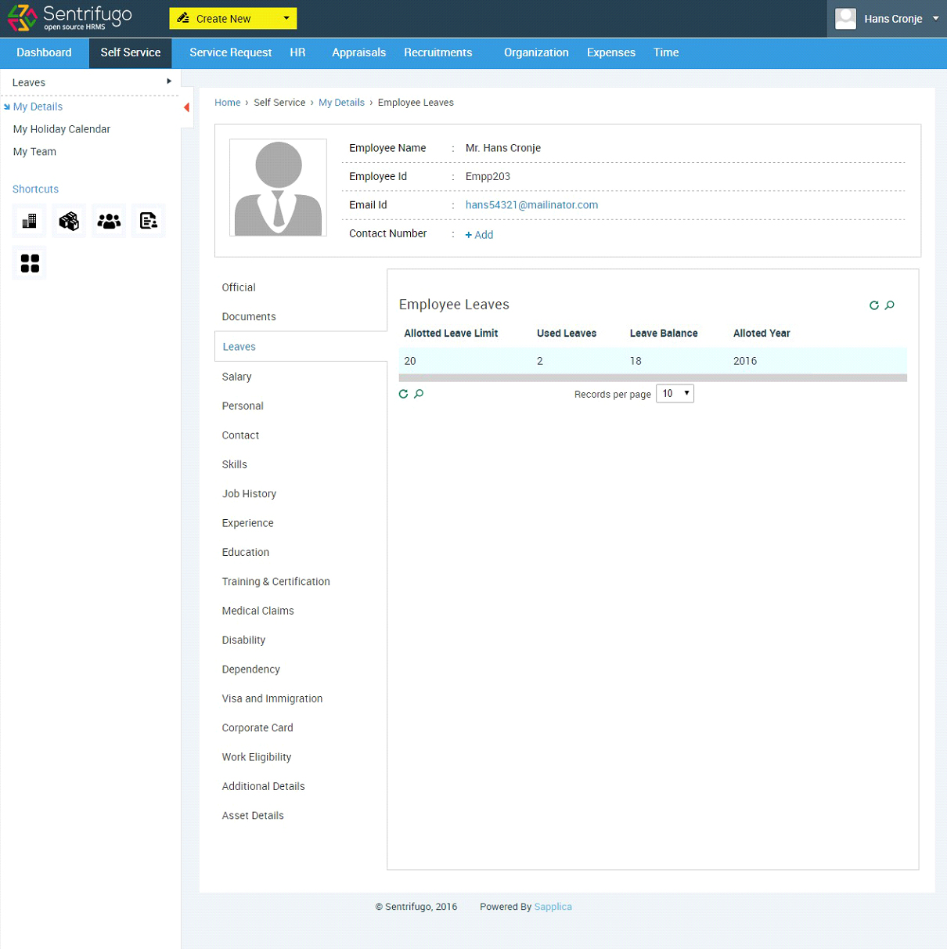Open the Additional Details tab

tap(263, 786)
